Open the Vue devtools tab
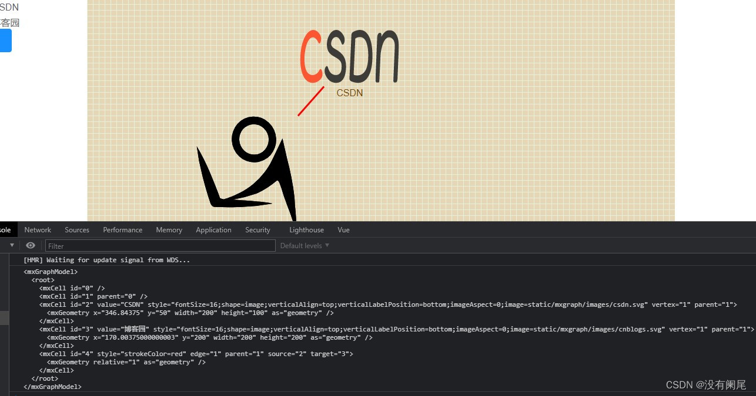 click(343, 229)
